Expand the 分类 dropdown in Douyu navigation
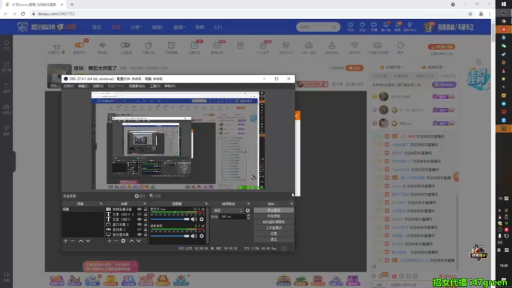The width and height of the screenshot is (512, 288). [x=136, y=27]
